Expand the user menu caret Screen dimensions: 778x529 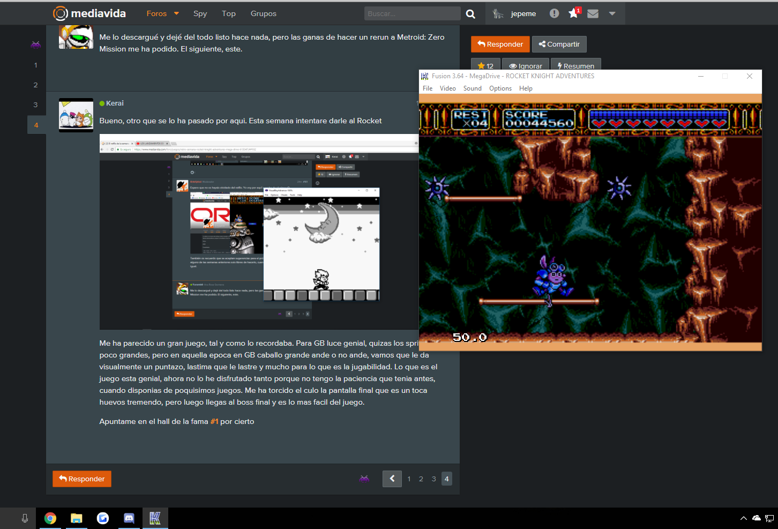612,13
